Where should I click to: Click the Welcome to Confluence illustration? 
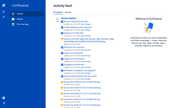[x=148, y=28]
